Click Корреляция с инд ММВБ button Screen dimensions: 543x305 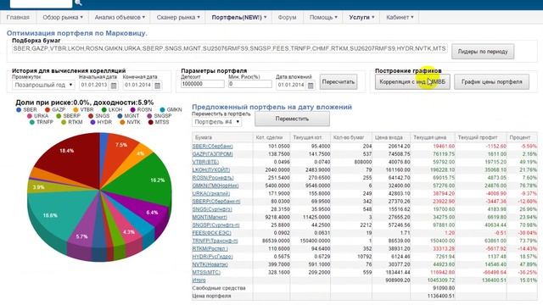point(412,82)
